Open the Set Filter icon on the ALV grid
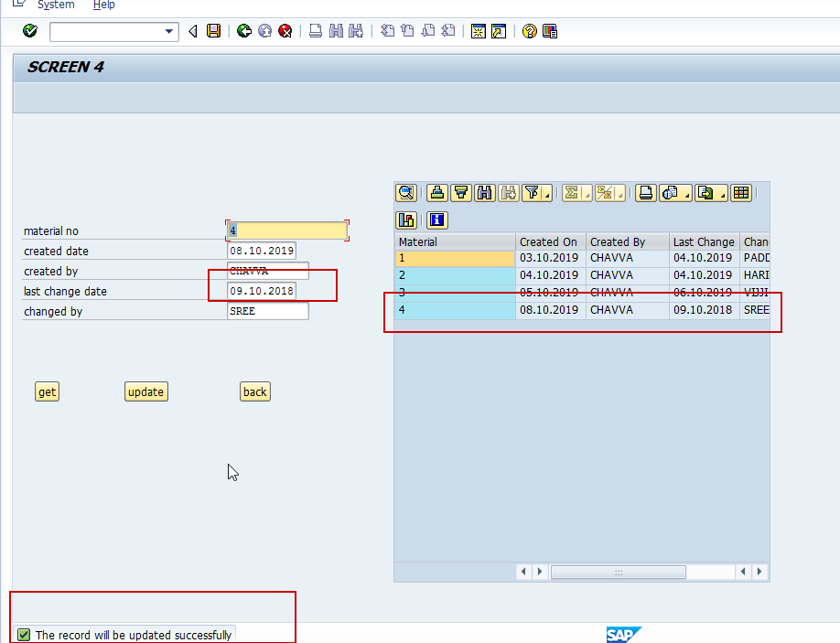This screenshot has height=643, width=840. coord(531,193)
